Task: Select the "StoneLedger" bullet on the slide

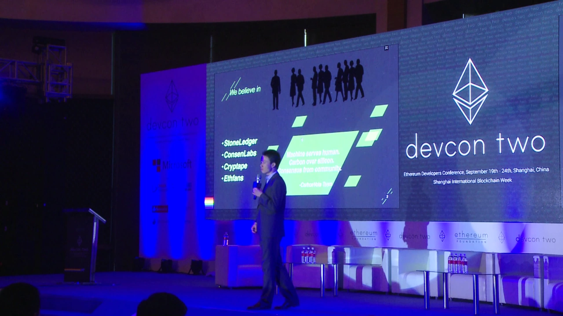Action: click(240, 143)
